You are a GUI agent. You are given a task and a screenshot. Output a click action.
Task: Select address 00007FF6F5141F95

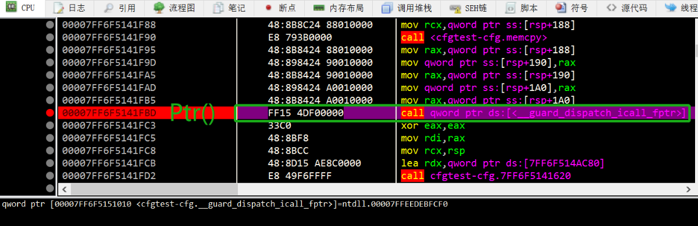(109, 50)
